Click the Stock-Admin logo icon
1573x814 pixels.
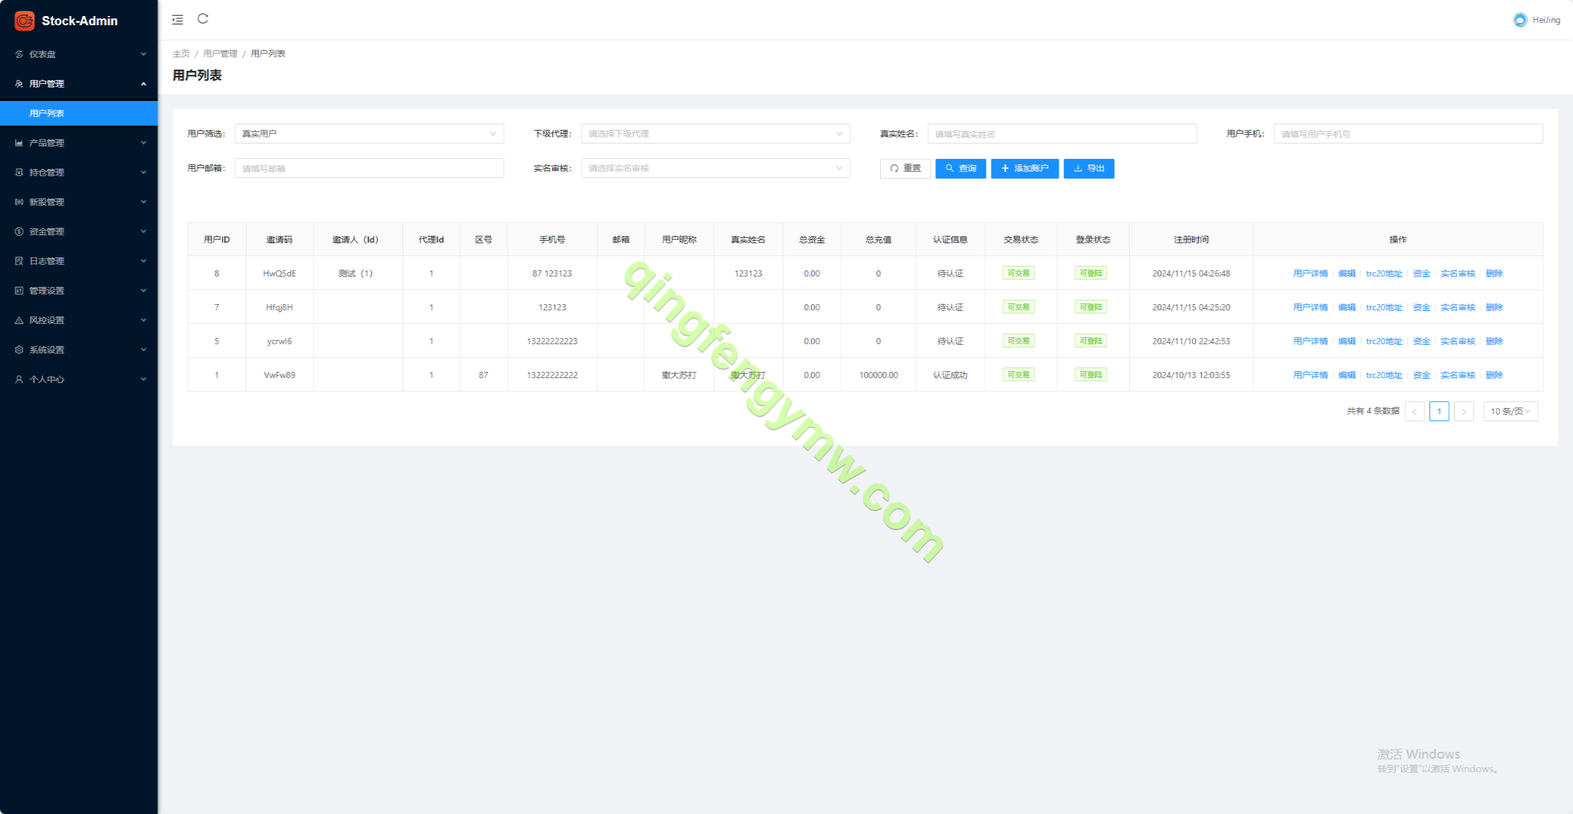(25, 21)
